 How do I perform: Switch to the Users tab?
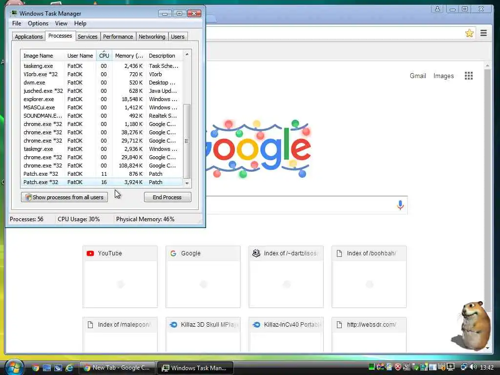177,37
